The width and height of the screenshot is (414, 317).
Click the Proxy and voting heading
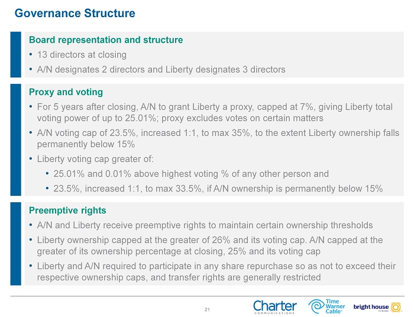point(66,92)
